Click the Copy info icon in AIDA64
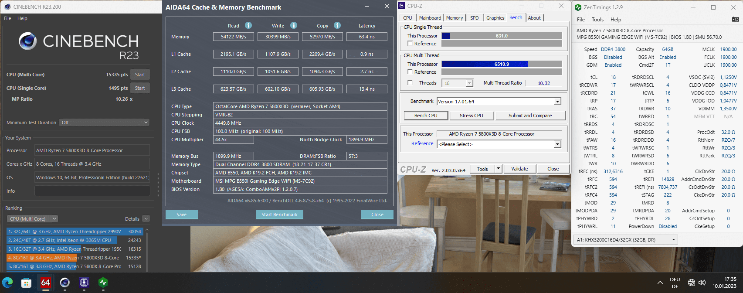Image resolution: width=743 pixels, height=293 pixels. click(337, 25)
